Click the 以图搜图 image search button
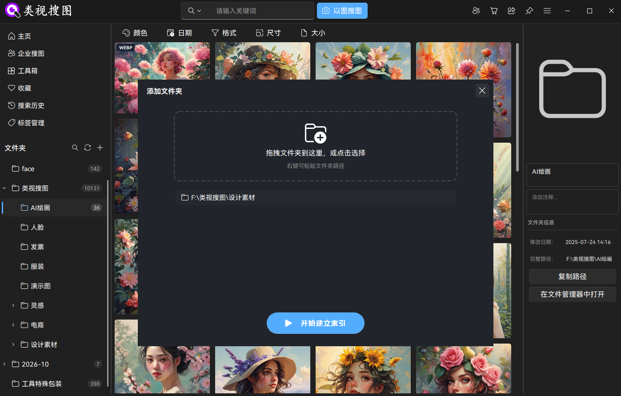 pyautogui.click(x=342, y=11)
